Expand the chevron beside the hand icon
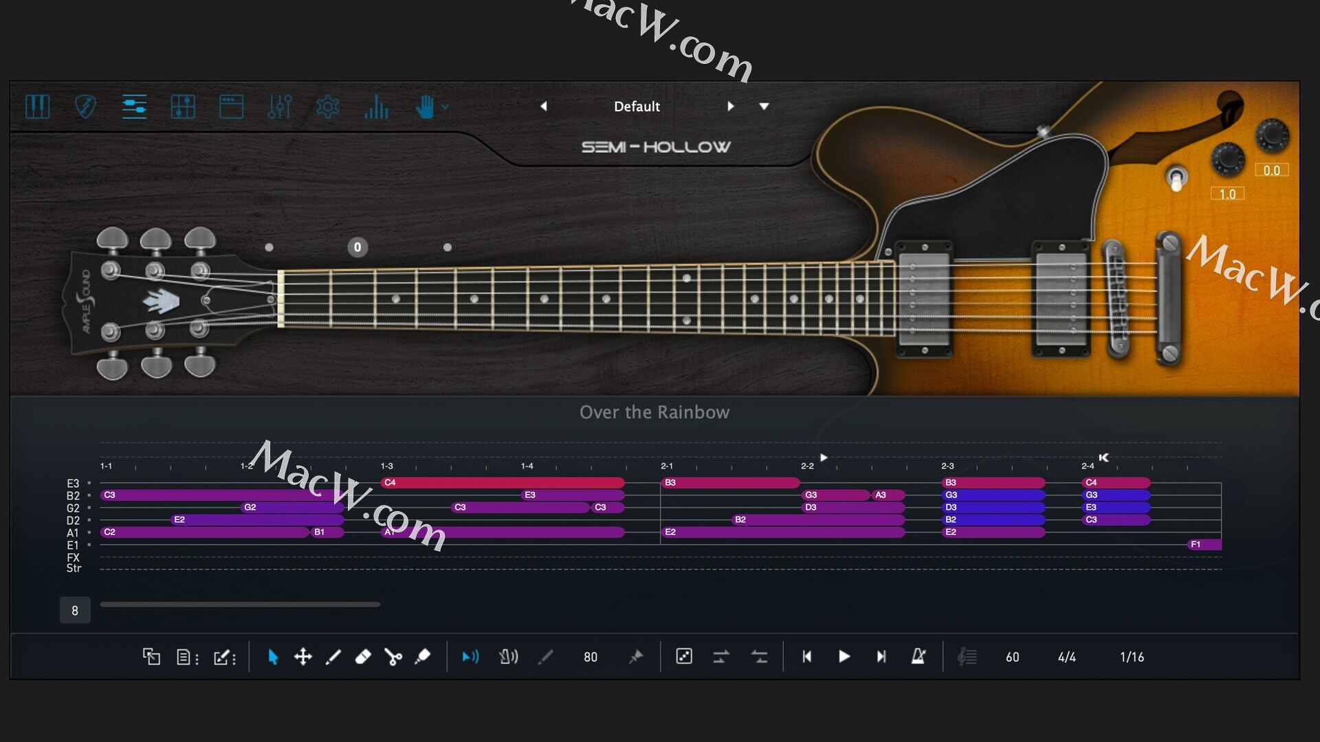 [x=445, y=107]
